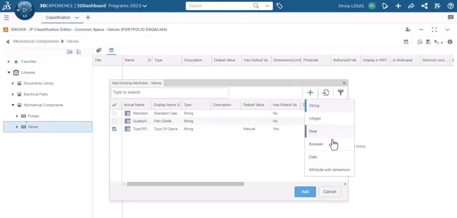Click Cancel to dismiss the dialog
The width and height of the screenshot is (457, 218).
(329, 192)
